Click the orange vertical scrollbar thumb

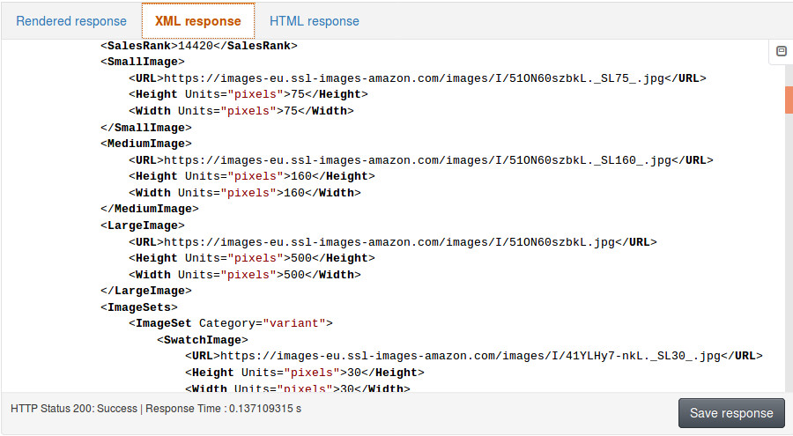(789, 100)
